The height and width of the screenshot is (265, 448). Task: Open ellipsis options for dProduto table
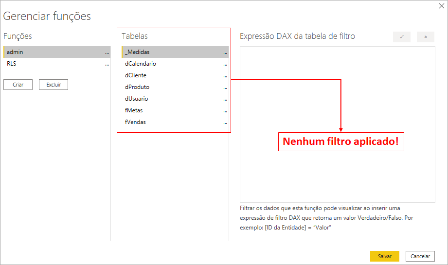tap(225, 88)
